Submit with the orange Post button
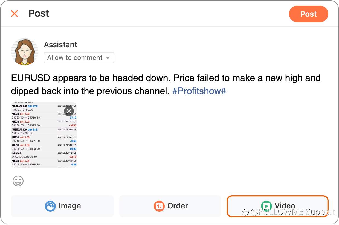Viewport: 339px width, 225px height. coord(308,14)
